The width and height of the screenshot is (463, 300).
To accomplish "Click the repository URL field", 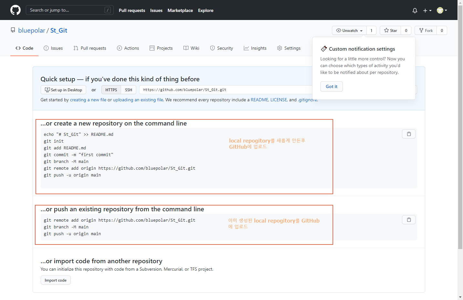I will click(226, 90).
